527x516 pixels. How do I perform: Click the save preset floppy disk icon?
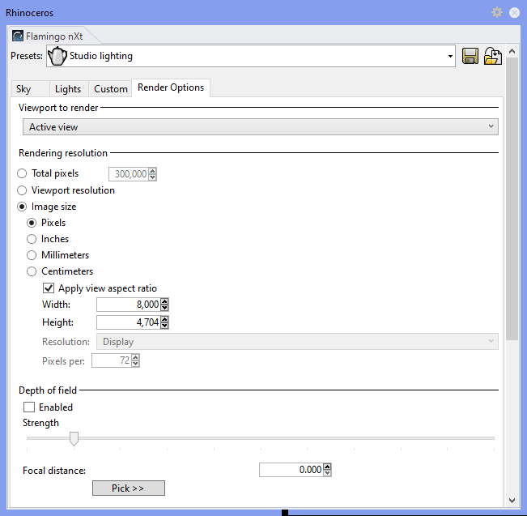click(x=470, y=56)
